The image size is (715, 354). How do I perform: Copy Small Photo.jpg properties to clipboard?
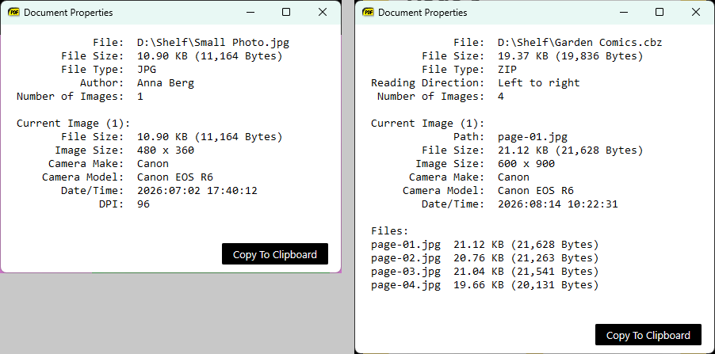point(275,253)
